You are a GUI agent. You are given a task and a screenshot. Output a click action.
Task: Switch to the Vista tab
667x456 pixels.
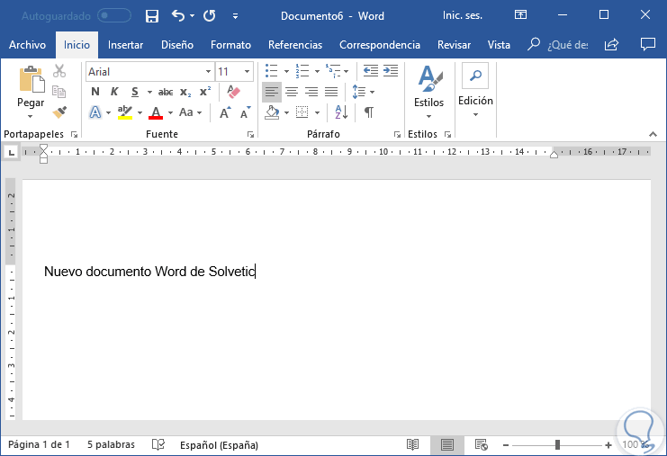click(x=499, y=45)
